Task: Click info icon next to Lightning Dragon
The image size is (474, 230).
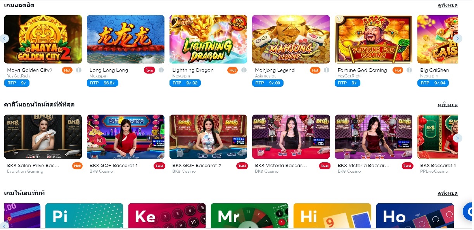Action: 244,70
